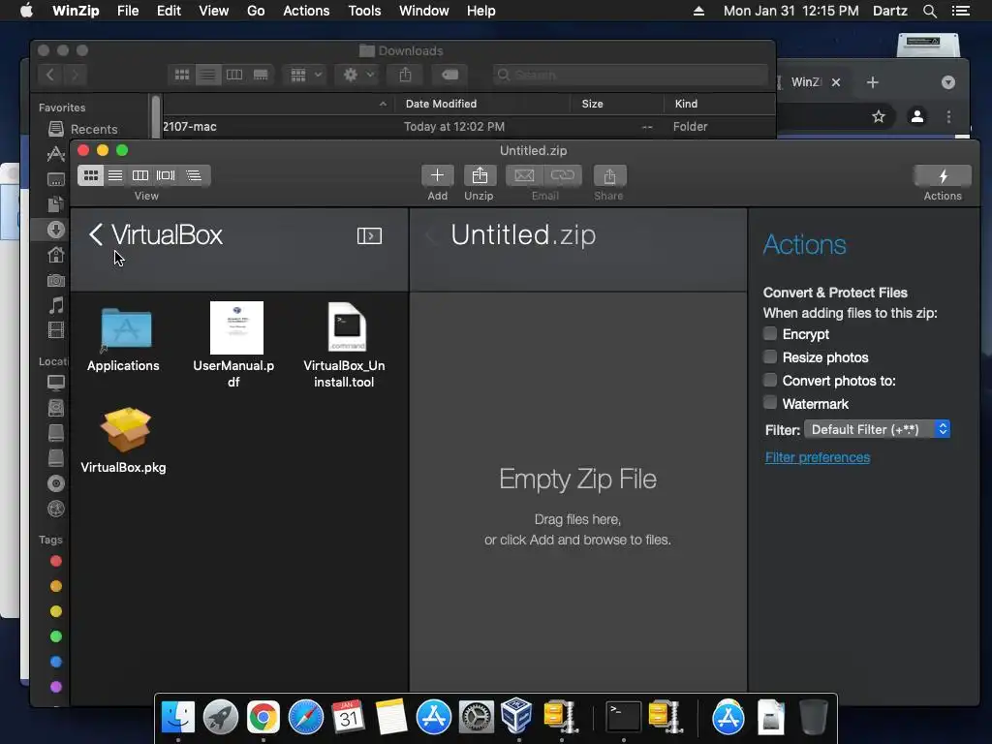Open Spotlight search in menu bar
The width and height of the screenshot is (992, 744).
(x=929, y=11)
